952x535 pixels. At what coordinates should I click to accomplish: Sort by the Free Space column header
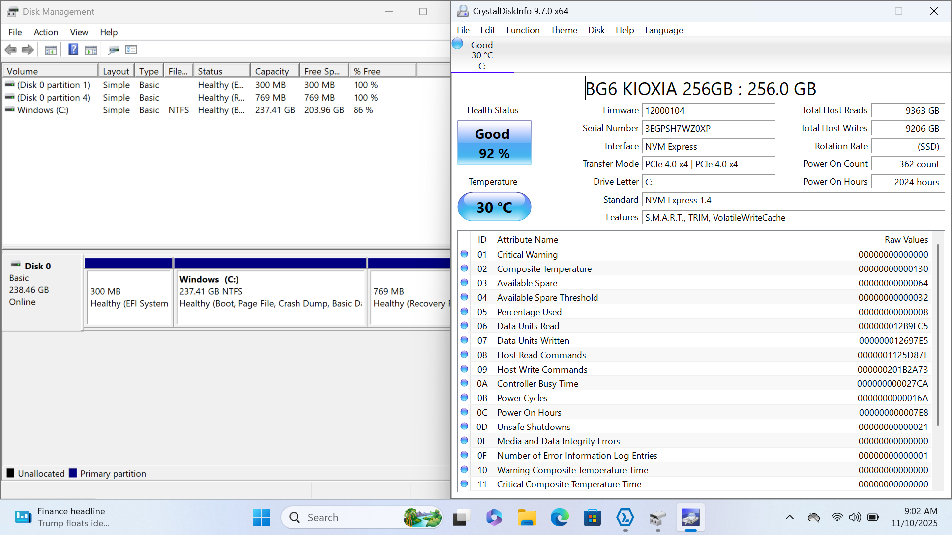coord(322,71)
